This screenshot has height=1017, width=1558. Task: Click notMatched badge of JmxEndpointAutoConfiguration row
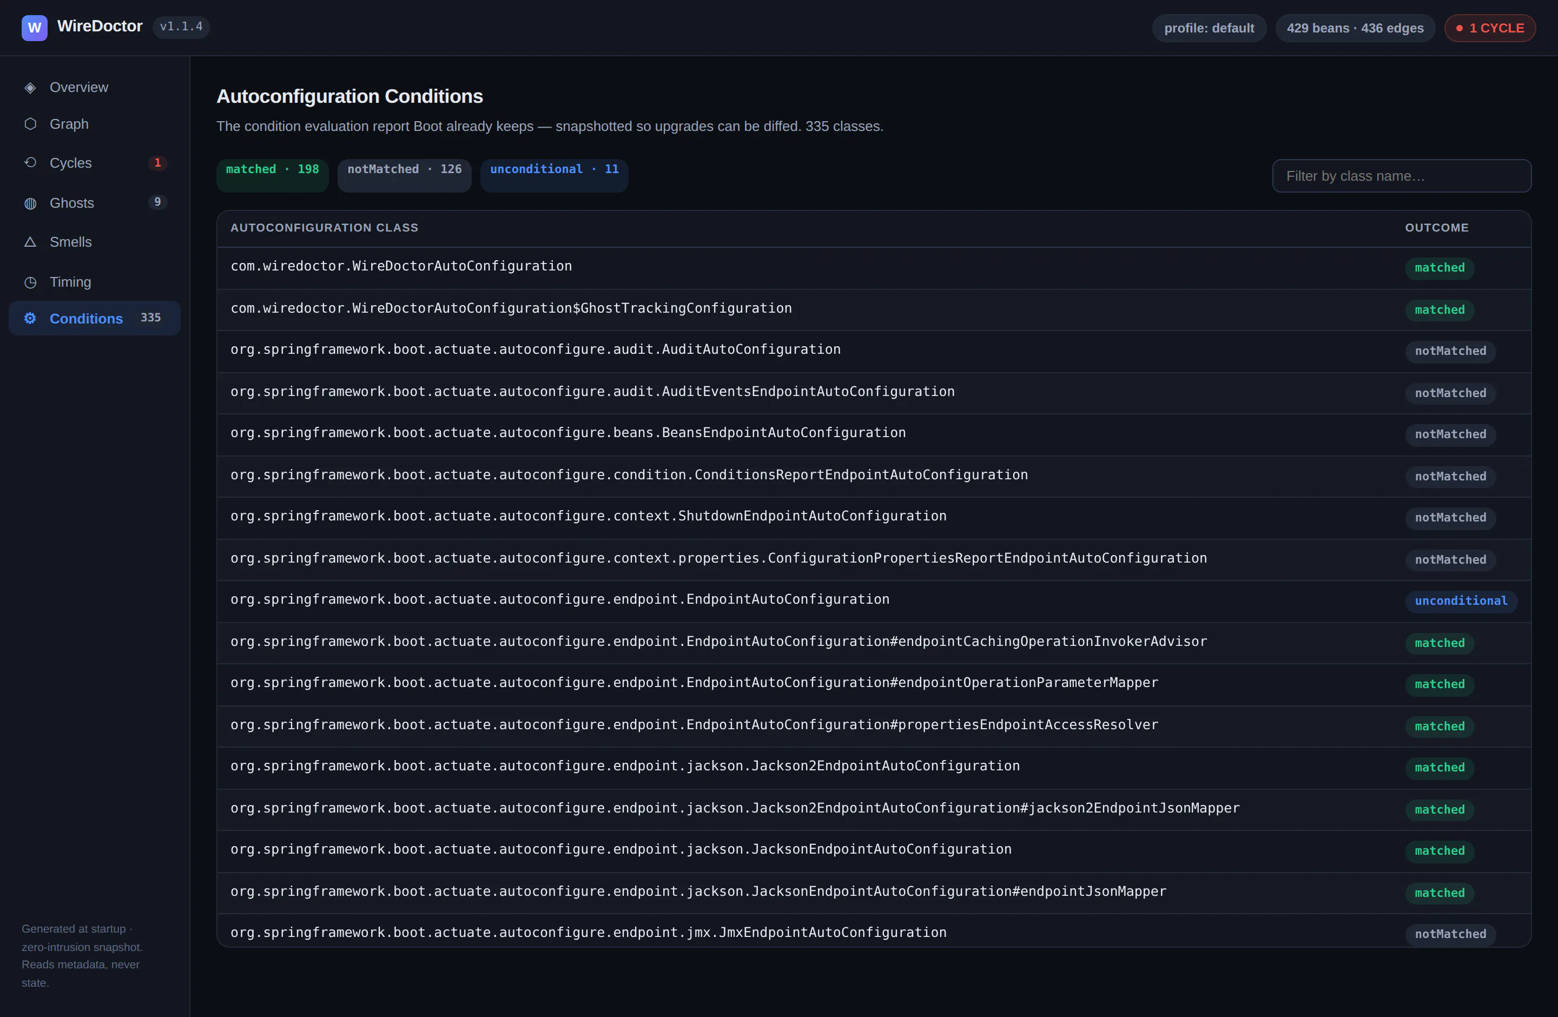point(1451,935)
